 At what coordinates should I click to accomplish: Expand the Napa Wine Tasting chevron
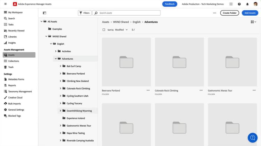(x=61, y=133)
